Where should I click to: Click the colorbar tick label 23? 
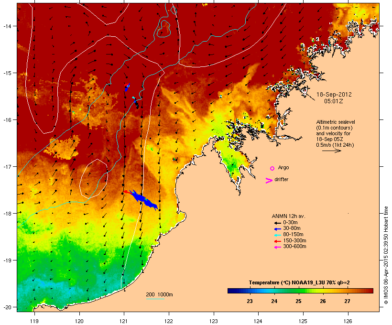[250, 301]
